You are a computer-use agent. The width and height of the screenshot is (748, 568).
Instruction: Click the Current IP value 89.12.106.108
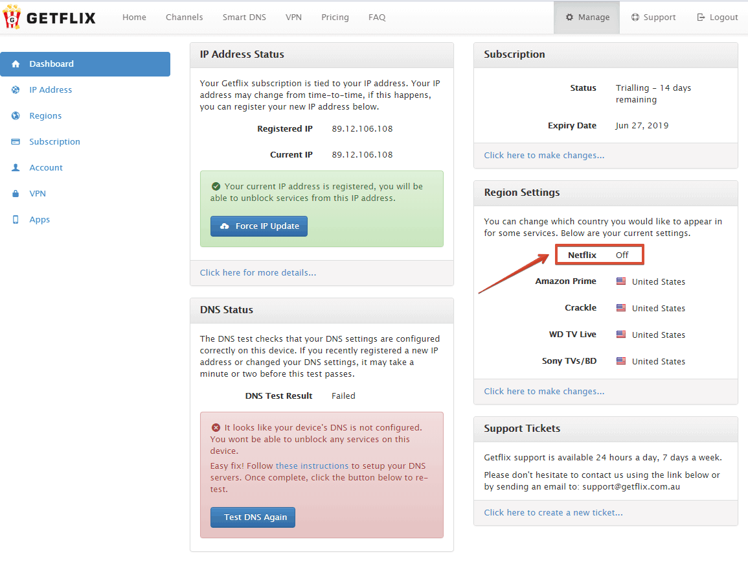tap(363, 155)
